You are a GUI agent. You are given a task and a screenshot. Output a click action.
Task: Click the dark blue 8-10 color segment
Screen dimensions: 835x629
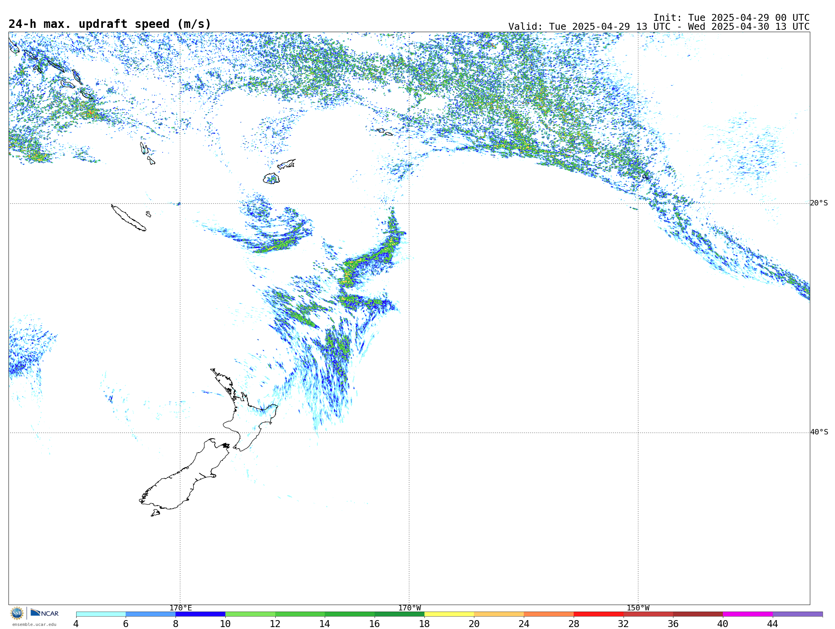pos(200,614)
